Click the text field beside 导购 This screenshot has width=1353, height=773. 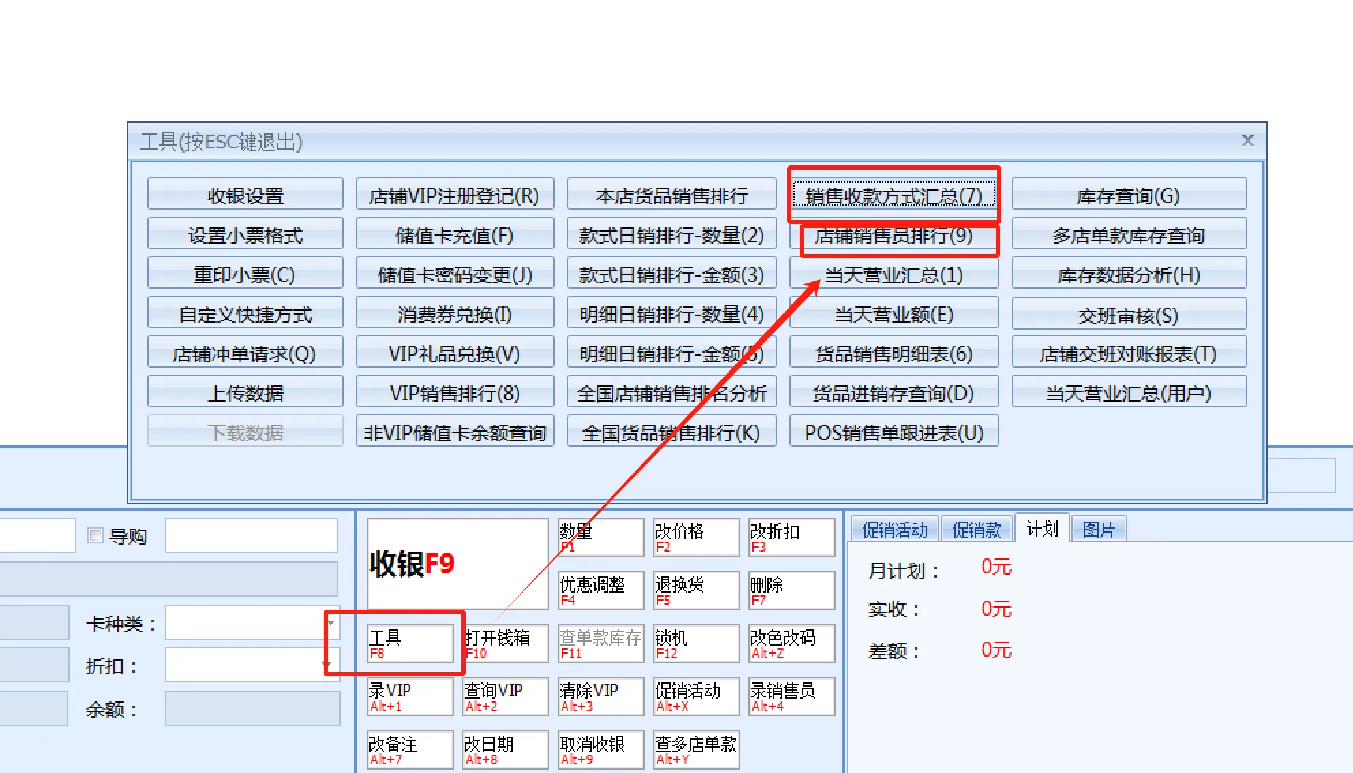pyautogui.click(x=251, y=535)
